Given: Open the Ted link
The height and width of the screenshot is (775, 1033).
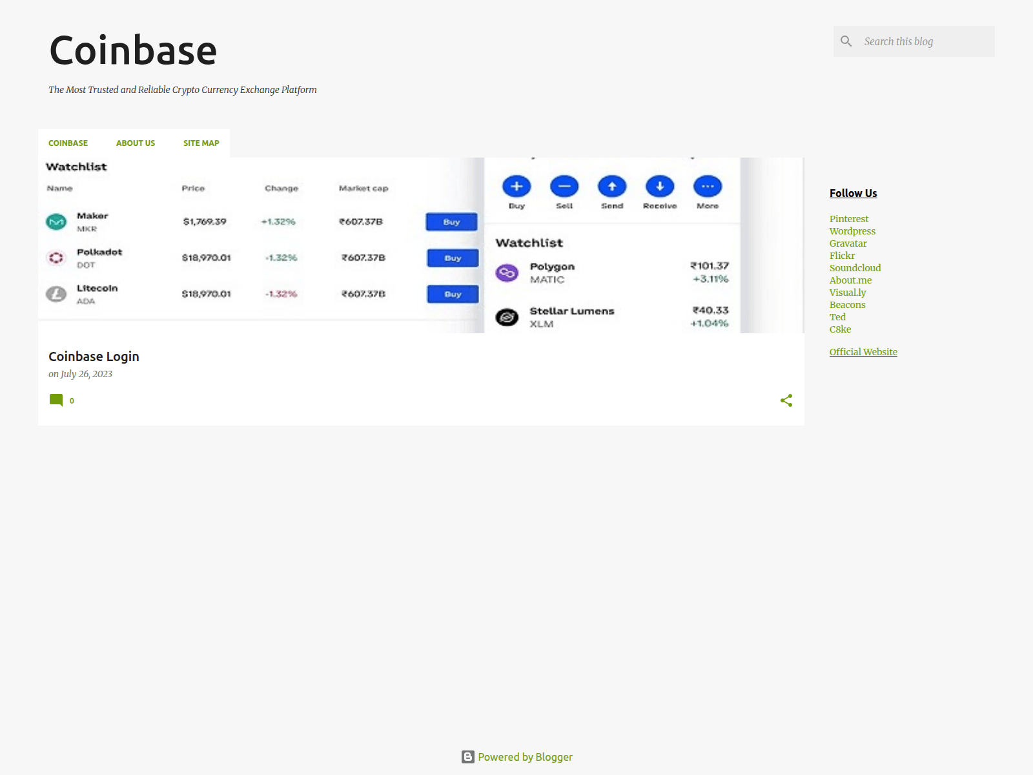Looking at the screenshot, I should pos(837,317).
